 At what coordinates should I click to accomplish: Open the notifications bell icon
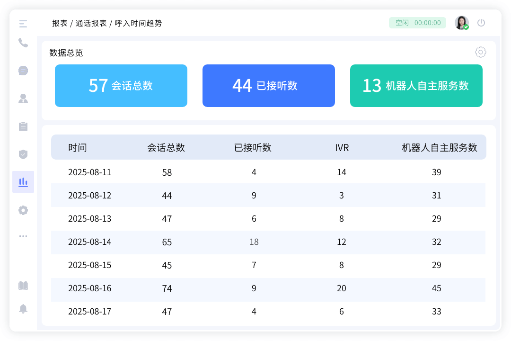click(23, 309)
